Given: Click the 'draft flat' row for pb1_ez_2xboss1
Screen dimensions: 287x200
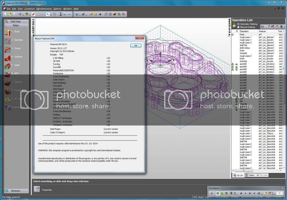Looking at the screenshot, I should pos(257,45).
